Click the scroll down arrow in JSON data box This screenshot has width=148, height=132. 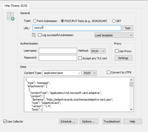[x=131, y=109]
